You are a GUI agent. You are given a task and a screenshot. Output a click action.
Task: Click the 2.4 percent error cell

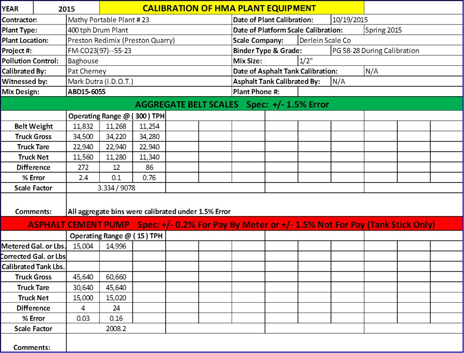pyautogui.click(x=83, y=178)
